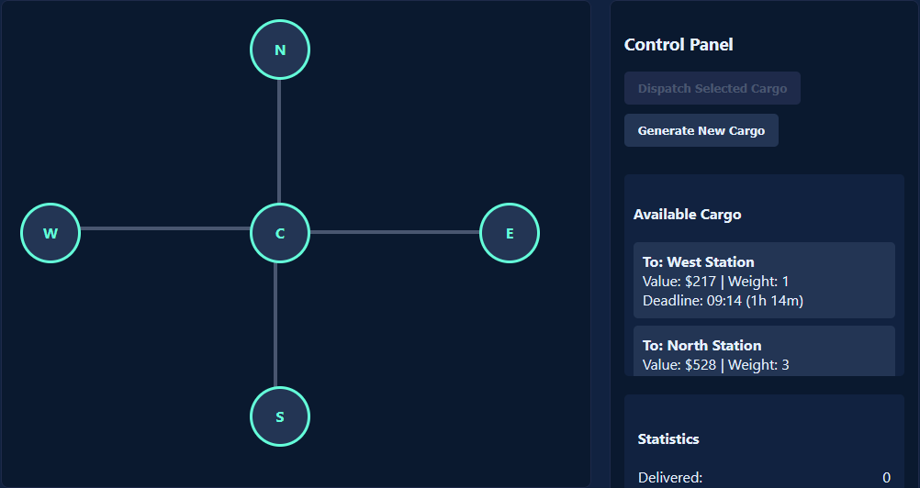Click the central hub node C
Viewport: 920px width, 488px height.
coord(280,233)
